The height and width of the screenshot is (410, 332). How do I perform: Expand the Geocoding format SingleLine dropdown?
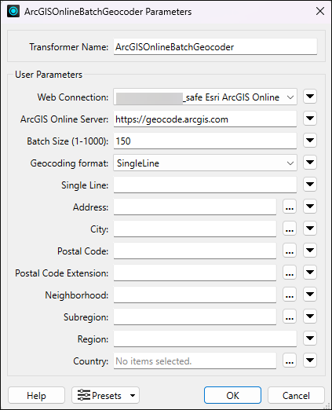[205, 163]
